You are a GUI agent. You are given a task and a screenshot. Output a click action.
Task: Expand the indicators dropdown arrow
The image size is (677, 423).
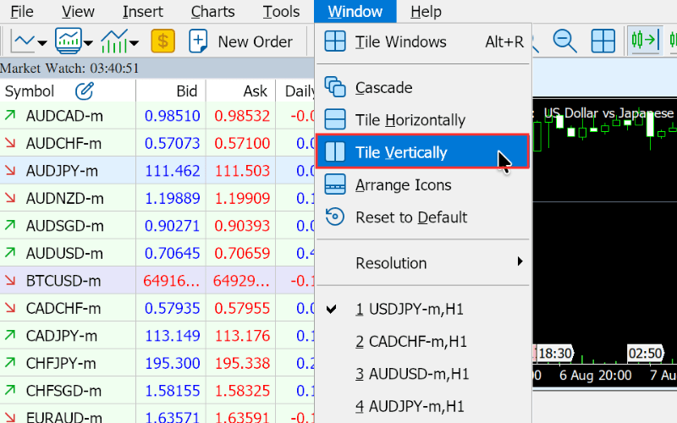135,43
